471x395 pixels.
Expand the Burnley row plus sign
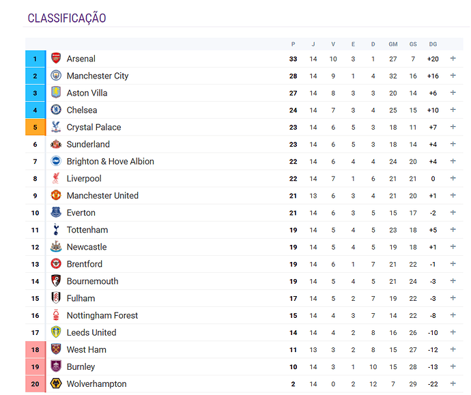[453, 367]
